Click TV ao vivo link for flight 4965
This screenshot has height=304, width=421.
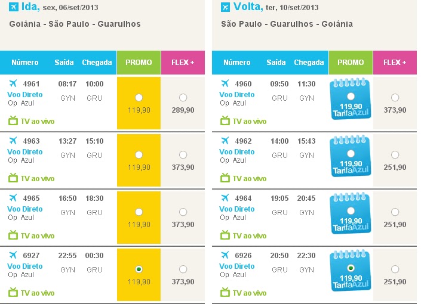tap(38, 235)
